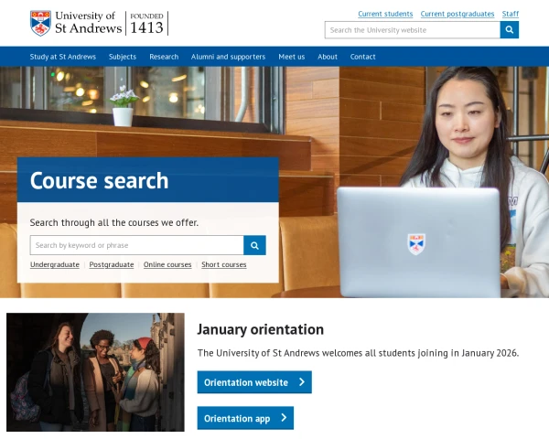549x439 pixels.
Task: Filter by Undergraduate courses link
Action: pos(55,264)
